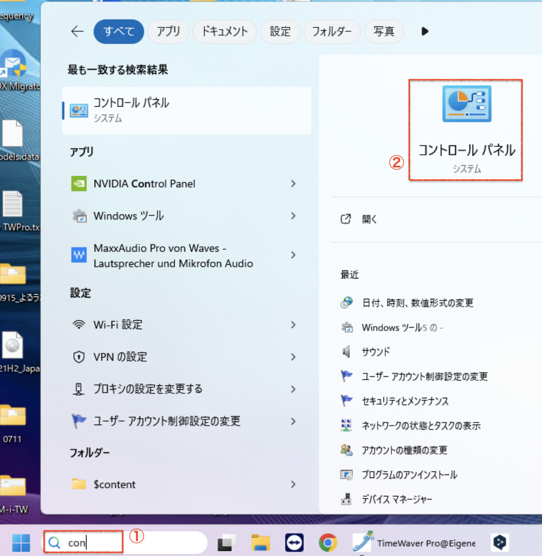542x556 pixels.
Task: Click the コントロール パネル title in best match
Action: tap(131, 103)
